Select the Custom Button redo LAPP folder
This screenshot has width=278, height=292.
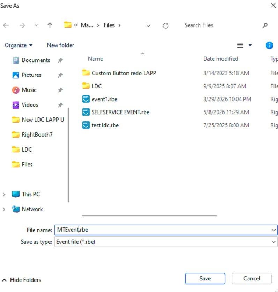tap(124, 73)
